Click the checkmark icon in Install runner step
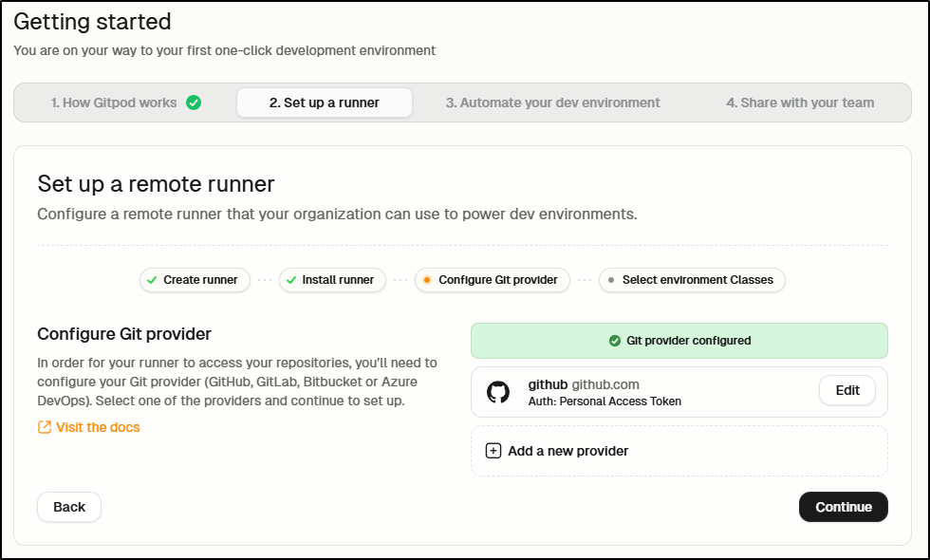 point(291,280)
